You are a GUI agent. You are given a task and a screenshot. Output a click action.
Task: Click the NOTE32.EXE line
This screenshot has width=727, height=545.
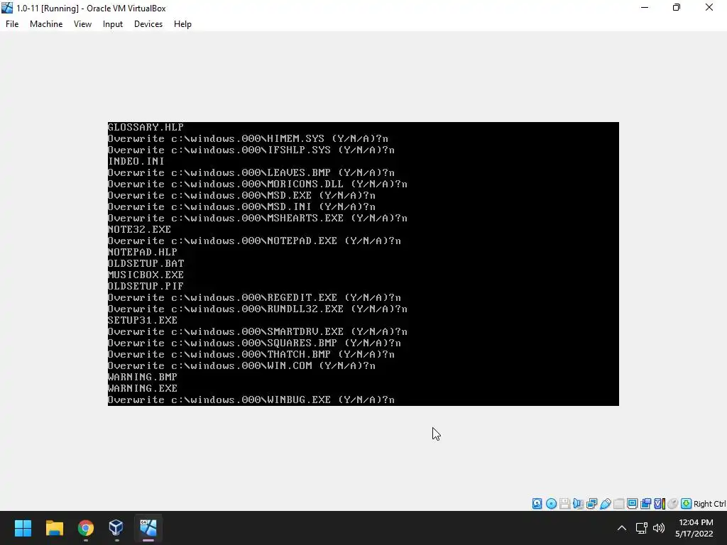139,229
